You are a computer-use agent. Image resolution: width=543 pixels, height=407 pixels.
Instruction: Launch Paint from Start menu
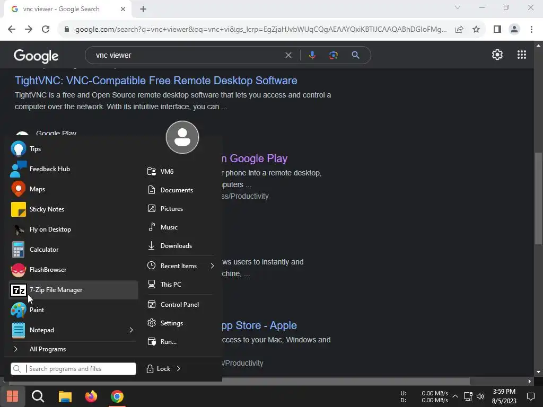[x=73, y=309]
